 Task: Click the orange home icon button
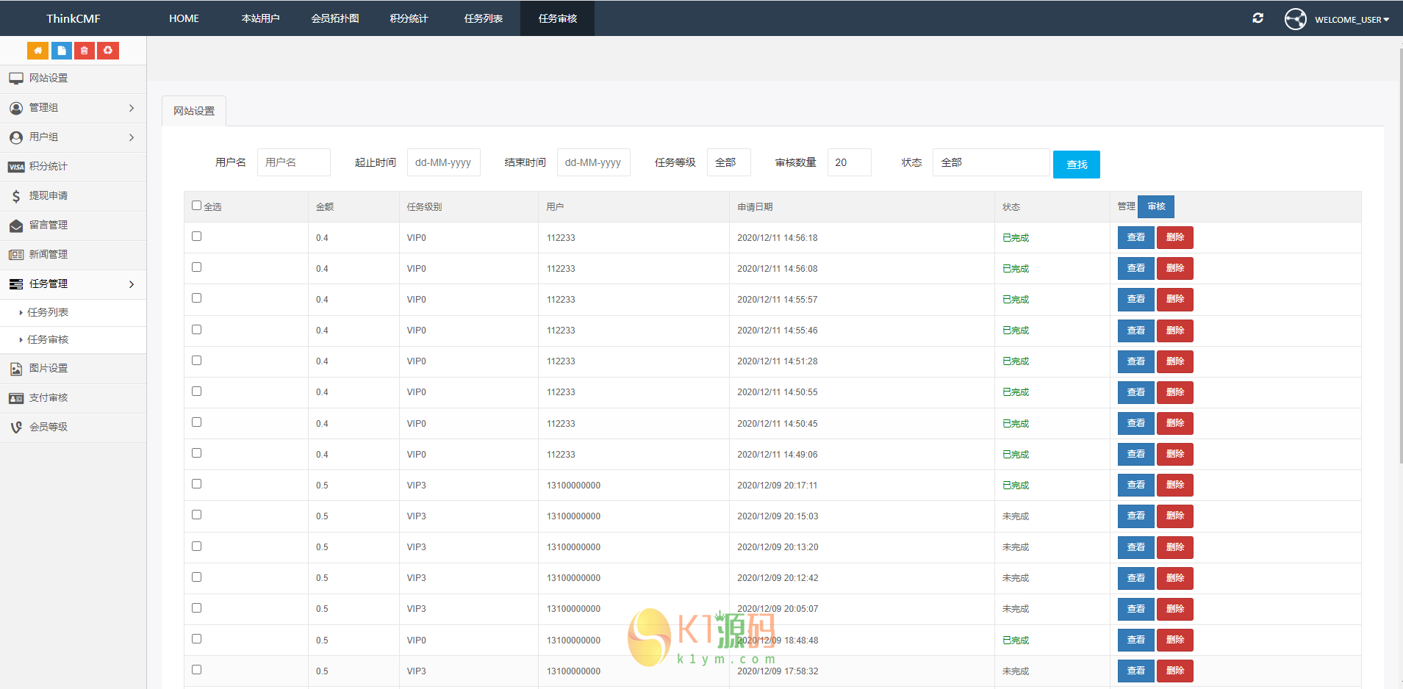pyautogui.click(x=37, y=51)
